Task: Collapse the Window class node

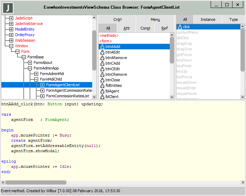Action: click(11, 46)
